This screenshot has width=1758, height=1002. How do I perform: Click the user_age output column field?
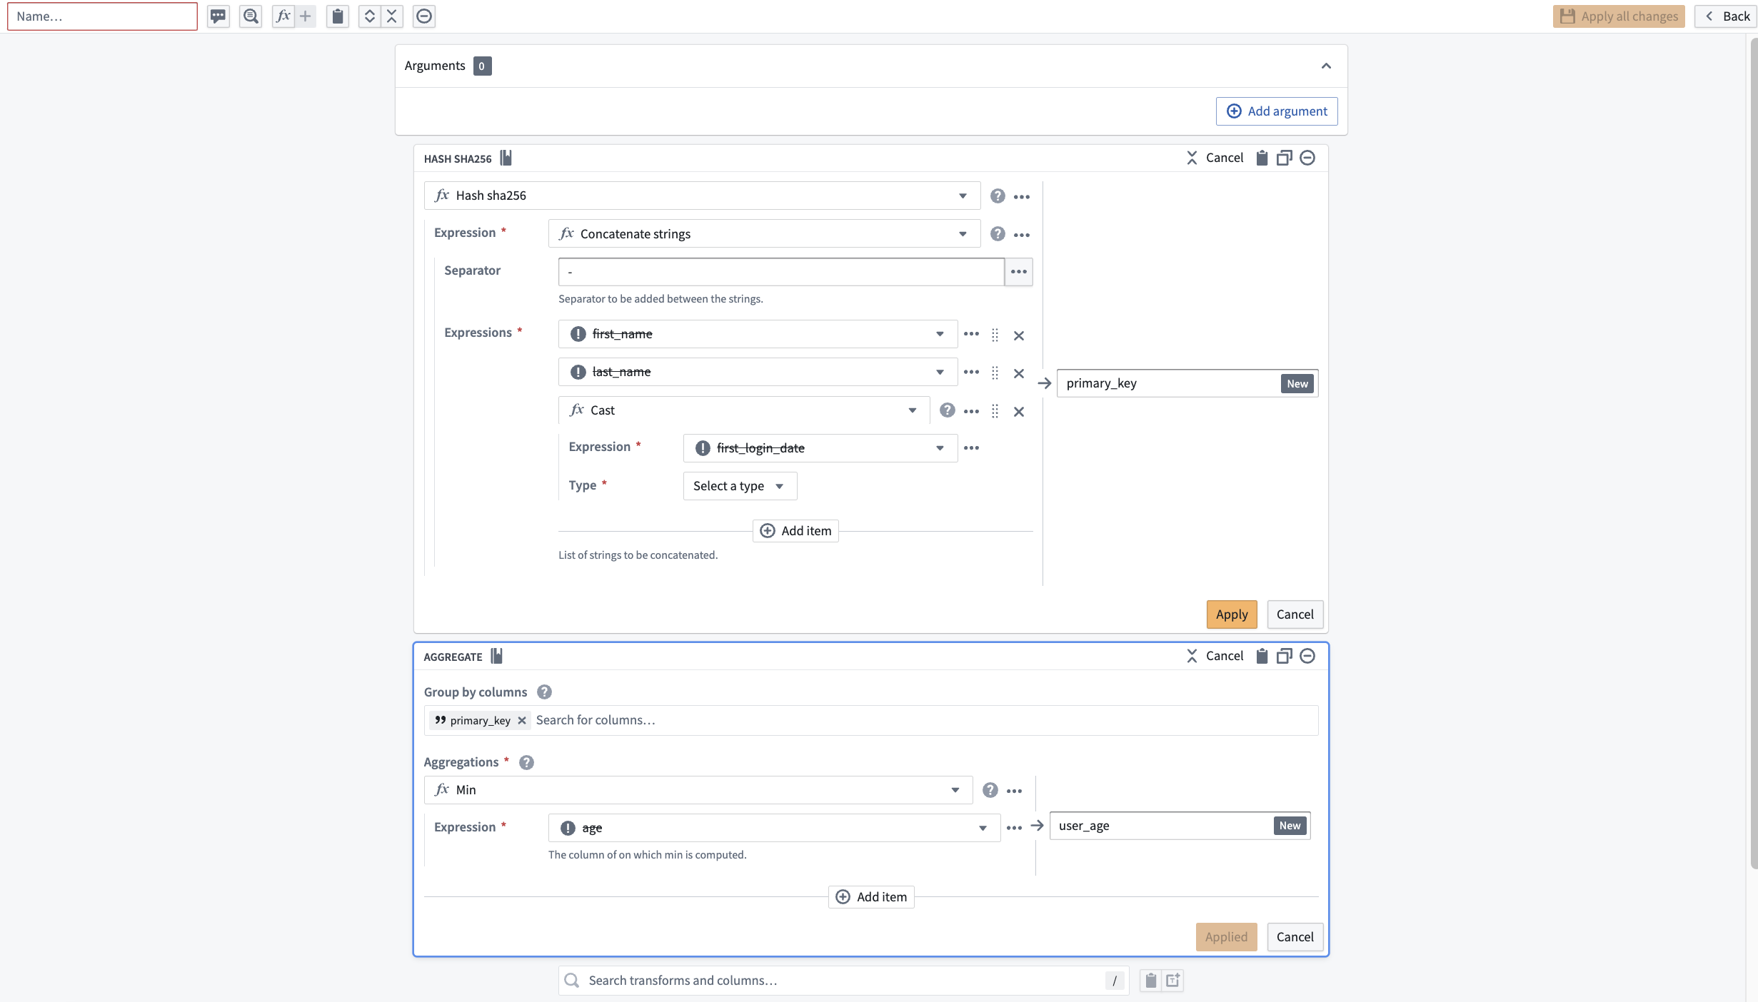1180,826
